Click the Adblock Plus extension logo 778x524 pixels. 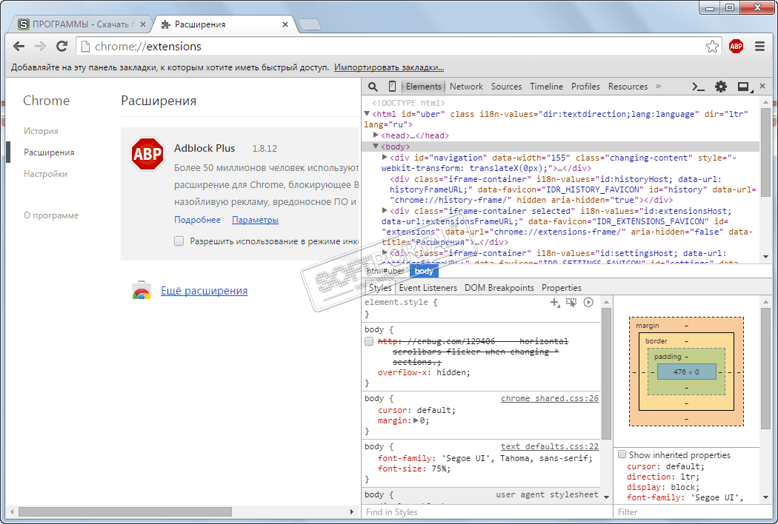coord(147,154)
